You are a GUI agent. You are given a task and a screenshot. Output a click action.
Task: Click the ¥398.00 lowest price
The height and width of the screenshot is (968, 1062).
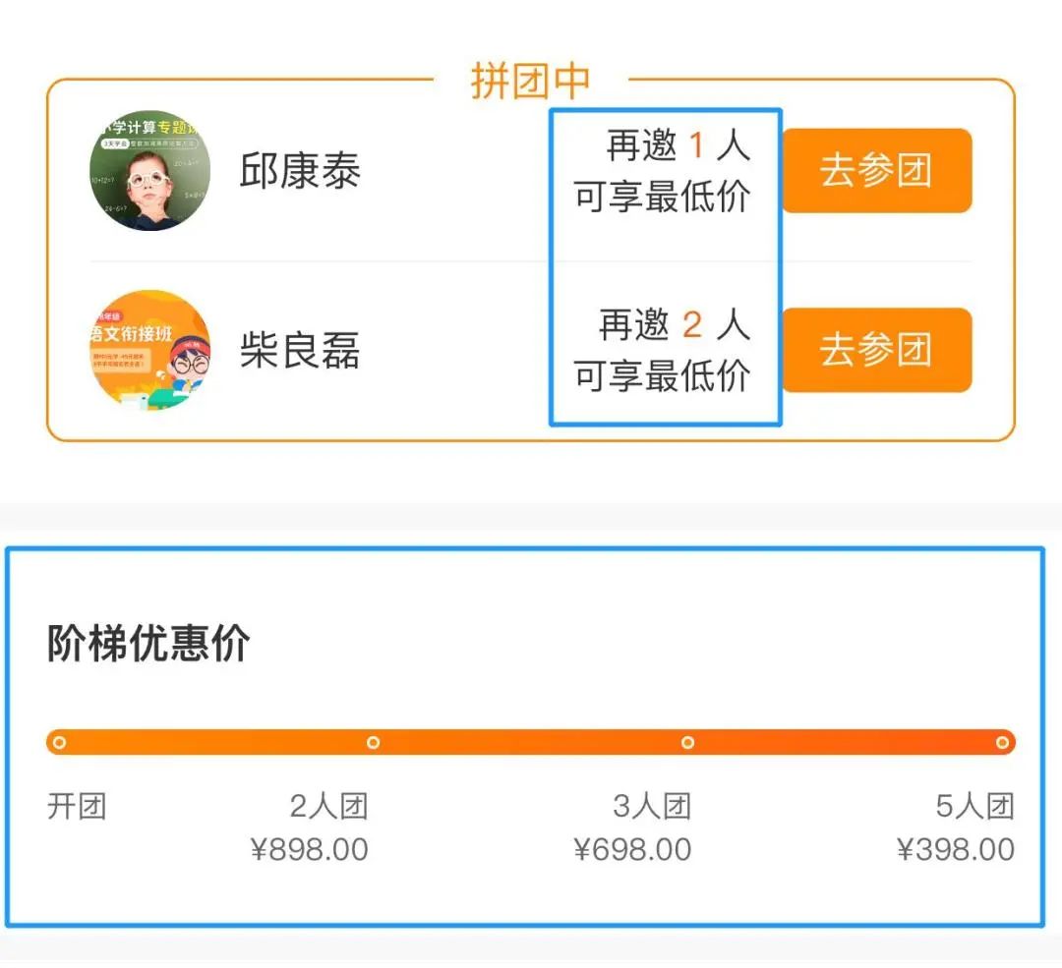955,849
